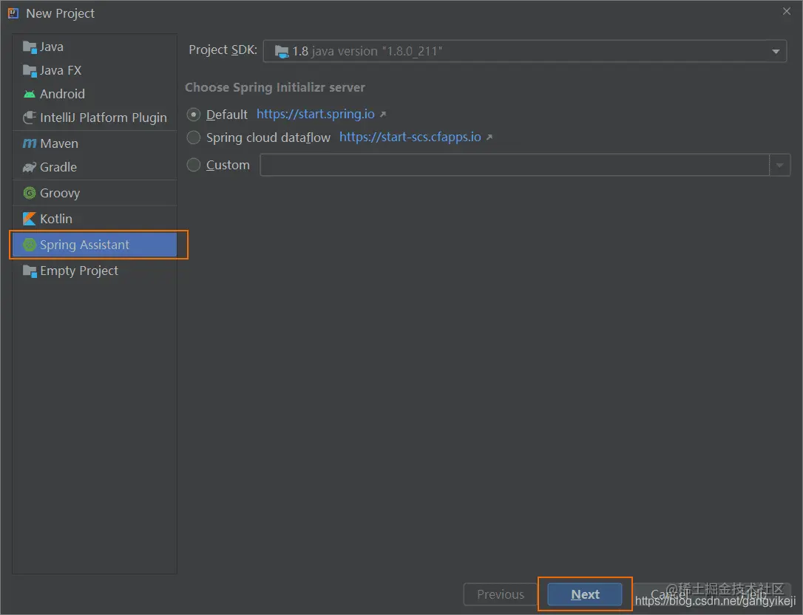The height and width of the screenshot is (615, 803).
Task: Choose Empty Project type
Action: (95, 271)
